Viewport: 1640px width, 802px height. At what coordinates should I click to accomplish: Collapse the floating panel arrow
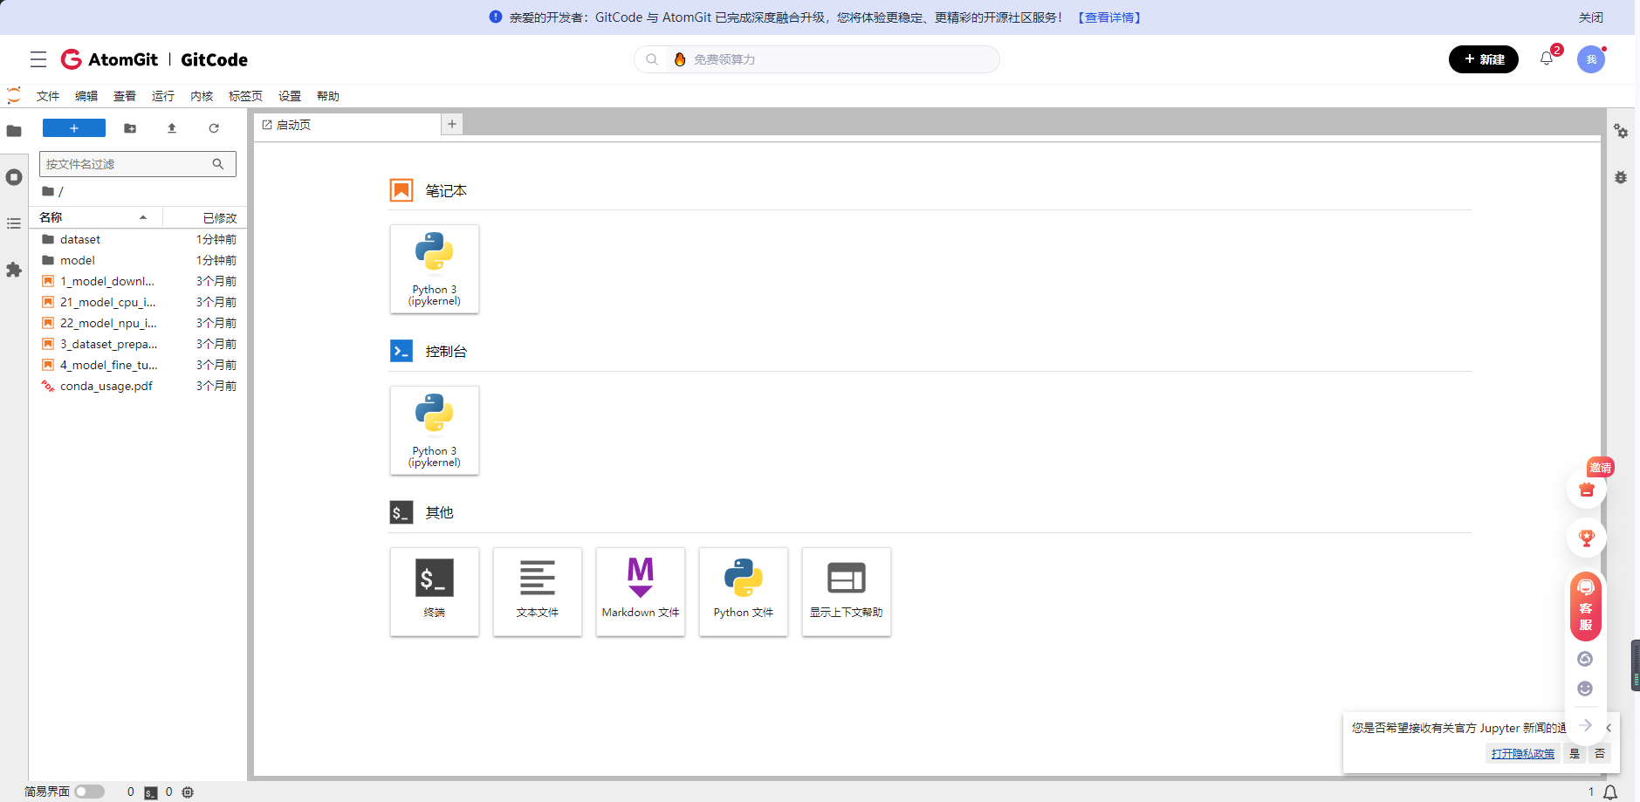1585,725
